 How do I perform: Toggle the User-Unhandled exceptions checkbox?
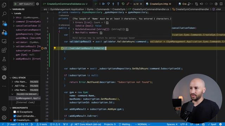[x=15, y=116]
